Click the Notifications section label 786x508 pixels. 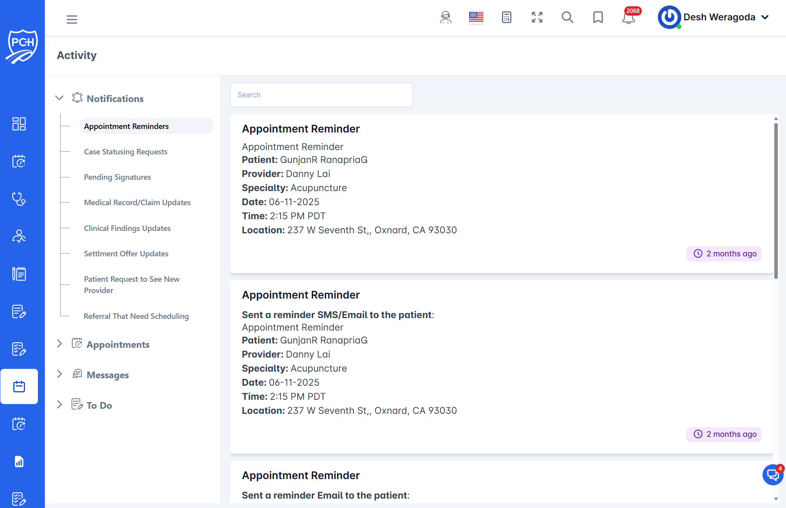(115, 98)
